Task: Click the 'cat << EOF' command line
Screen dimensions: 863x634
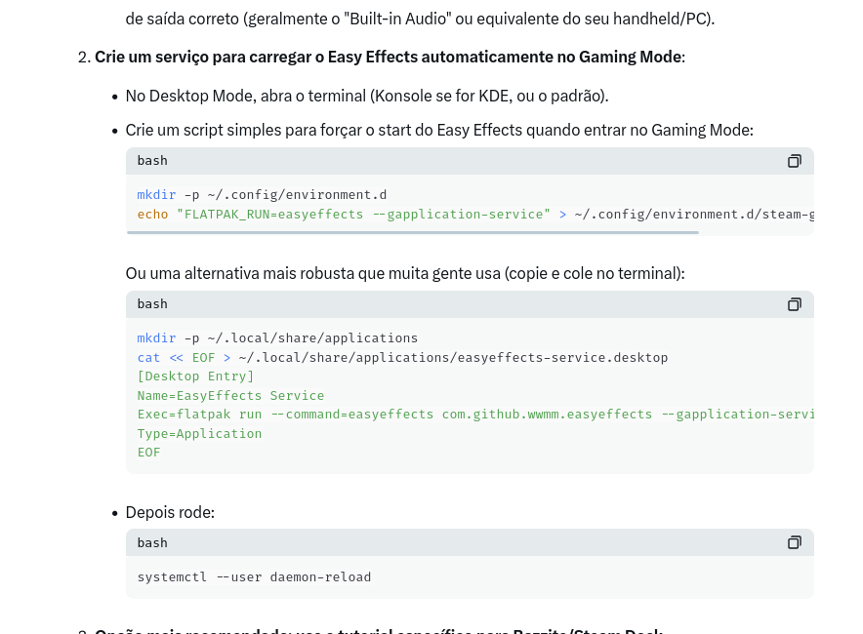Action: tap(402, 357)
